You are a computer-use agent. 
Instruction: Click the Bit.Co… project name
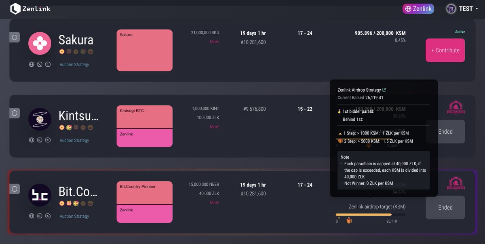tap(78, 192)
